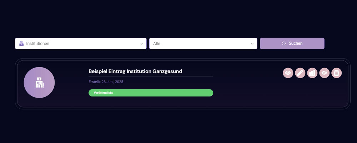Viewport: 357px width, 143px height.
Task: Click the Suchen button
Action: point(292,43)
